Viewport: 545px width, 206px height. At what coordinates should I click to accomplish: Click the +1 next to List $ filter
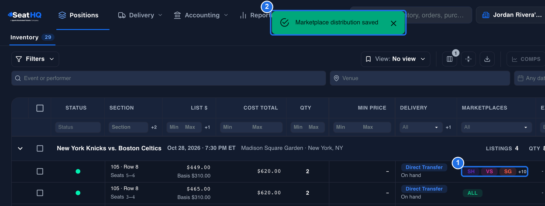tap(207, 127)
